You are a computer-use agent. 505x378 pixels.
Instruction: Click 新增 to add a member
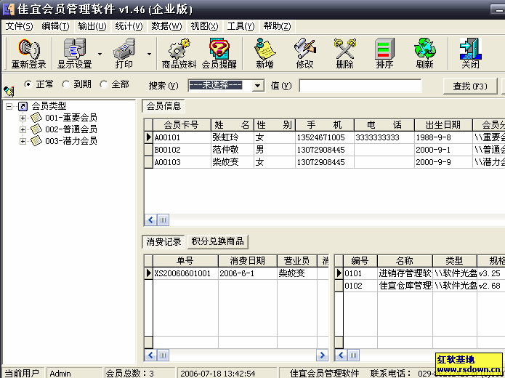tap(264, 49)
